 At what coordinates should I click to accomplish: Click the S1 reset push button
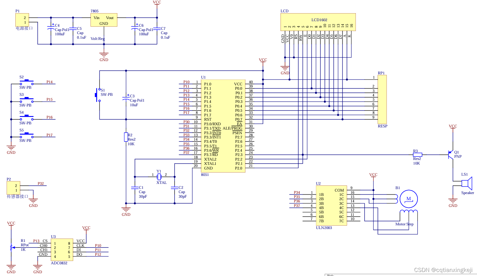pos(98,95)
